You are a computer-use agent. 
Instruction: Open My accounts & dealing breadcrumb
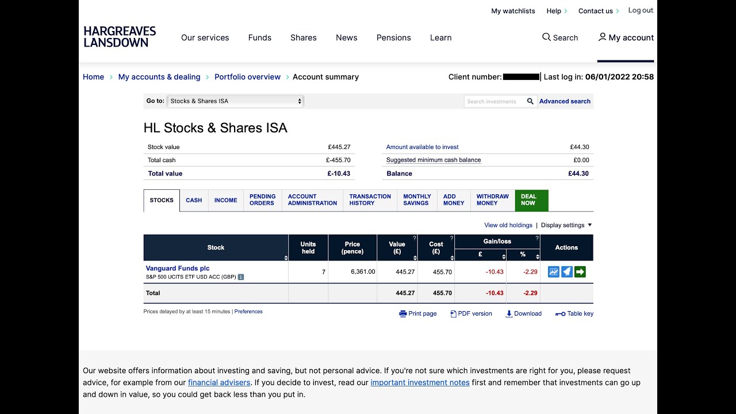tap(159, 77)
